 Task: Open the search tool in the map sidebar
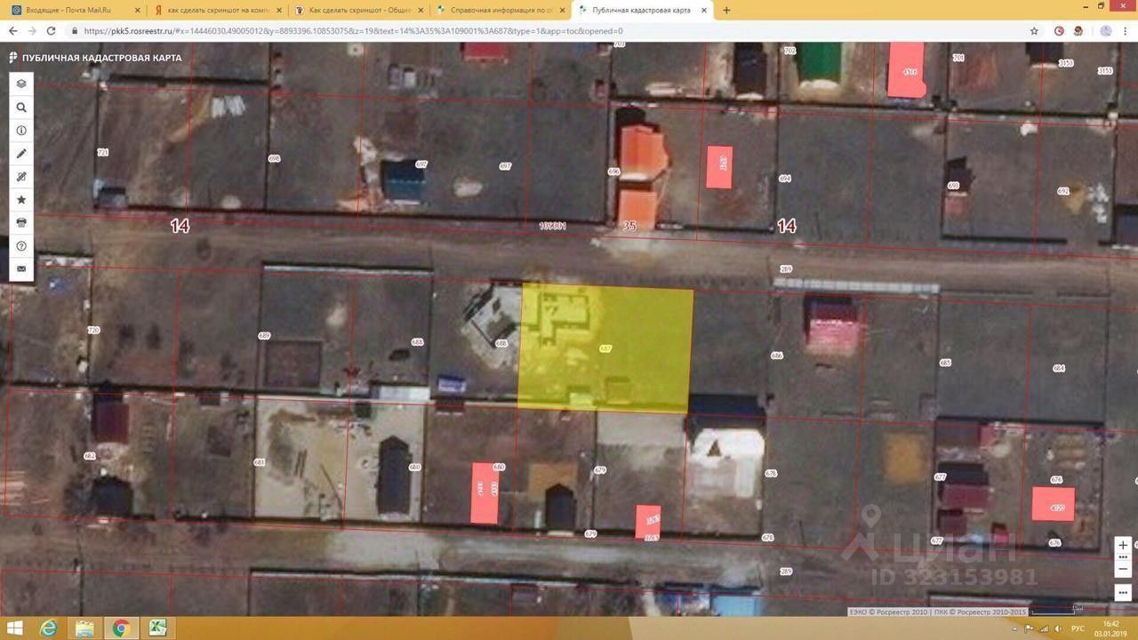click(21, 107)
